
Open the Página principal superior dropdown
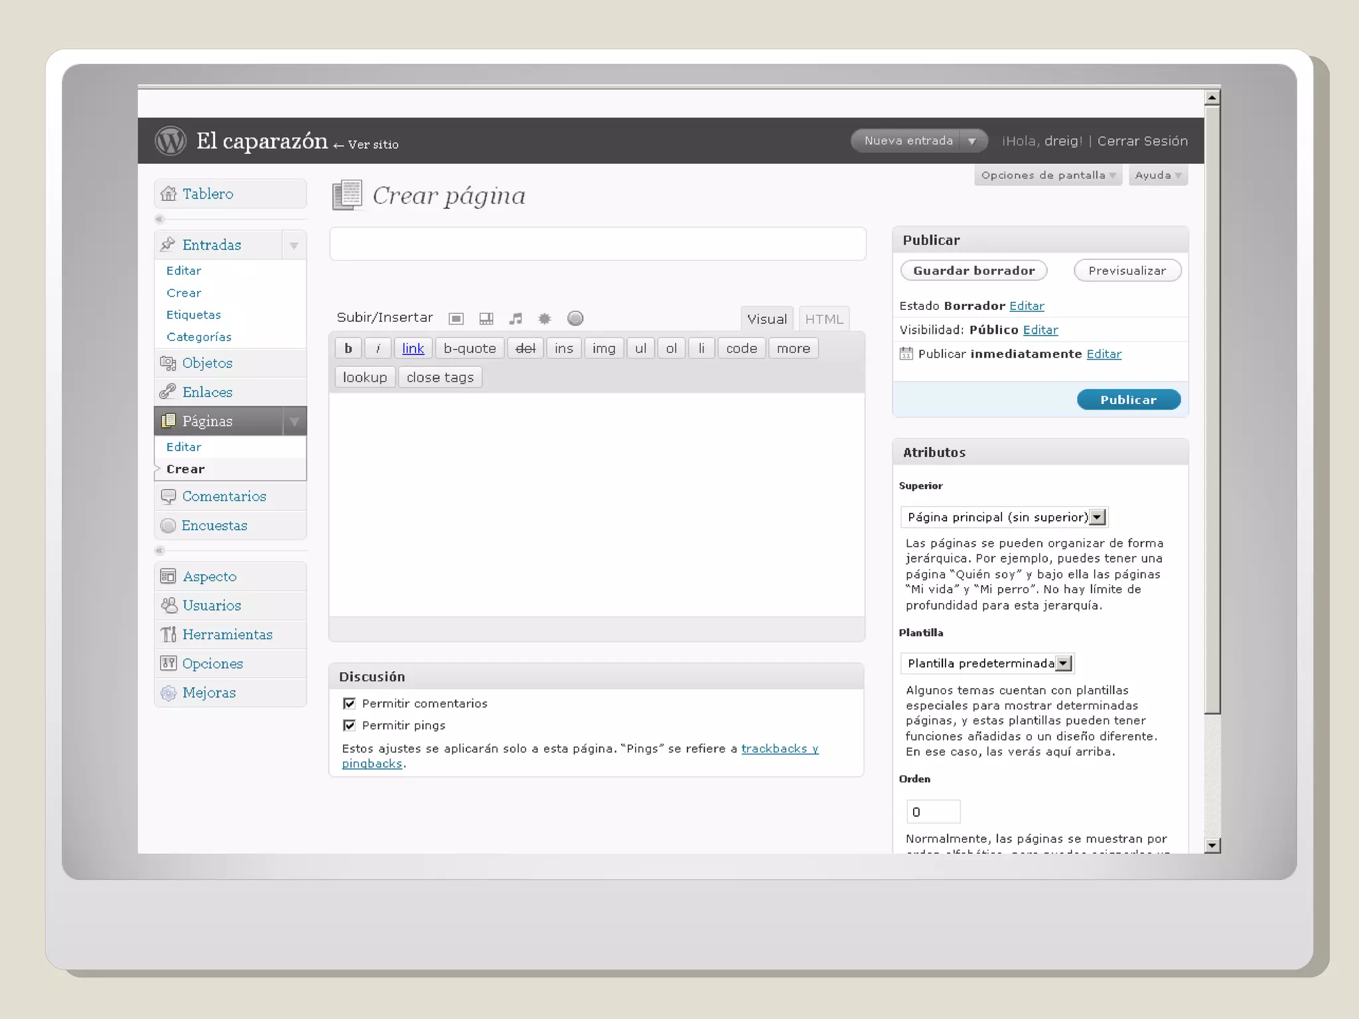[x=1098, y=517]
